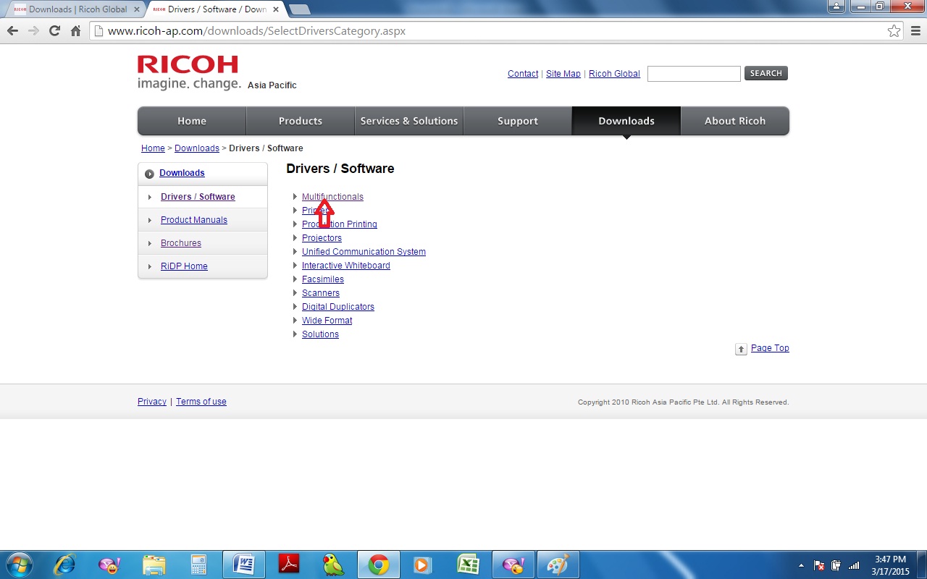Click the browser Back arrow

(12, 31)
